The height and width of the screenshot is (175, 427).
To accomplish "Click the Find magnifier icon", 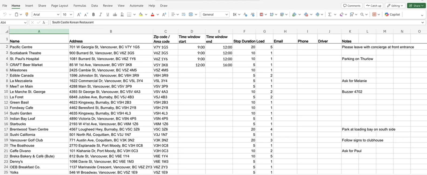I will click(362, 14).
